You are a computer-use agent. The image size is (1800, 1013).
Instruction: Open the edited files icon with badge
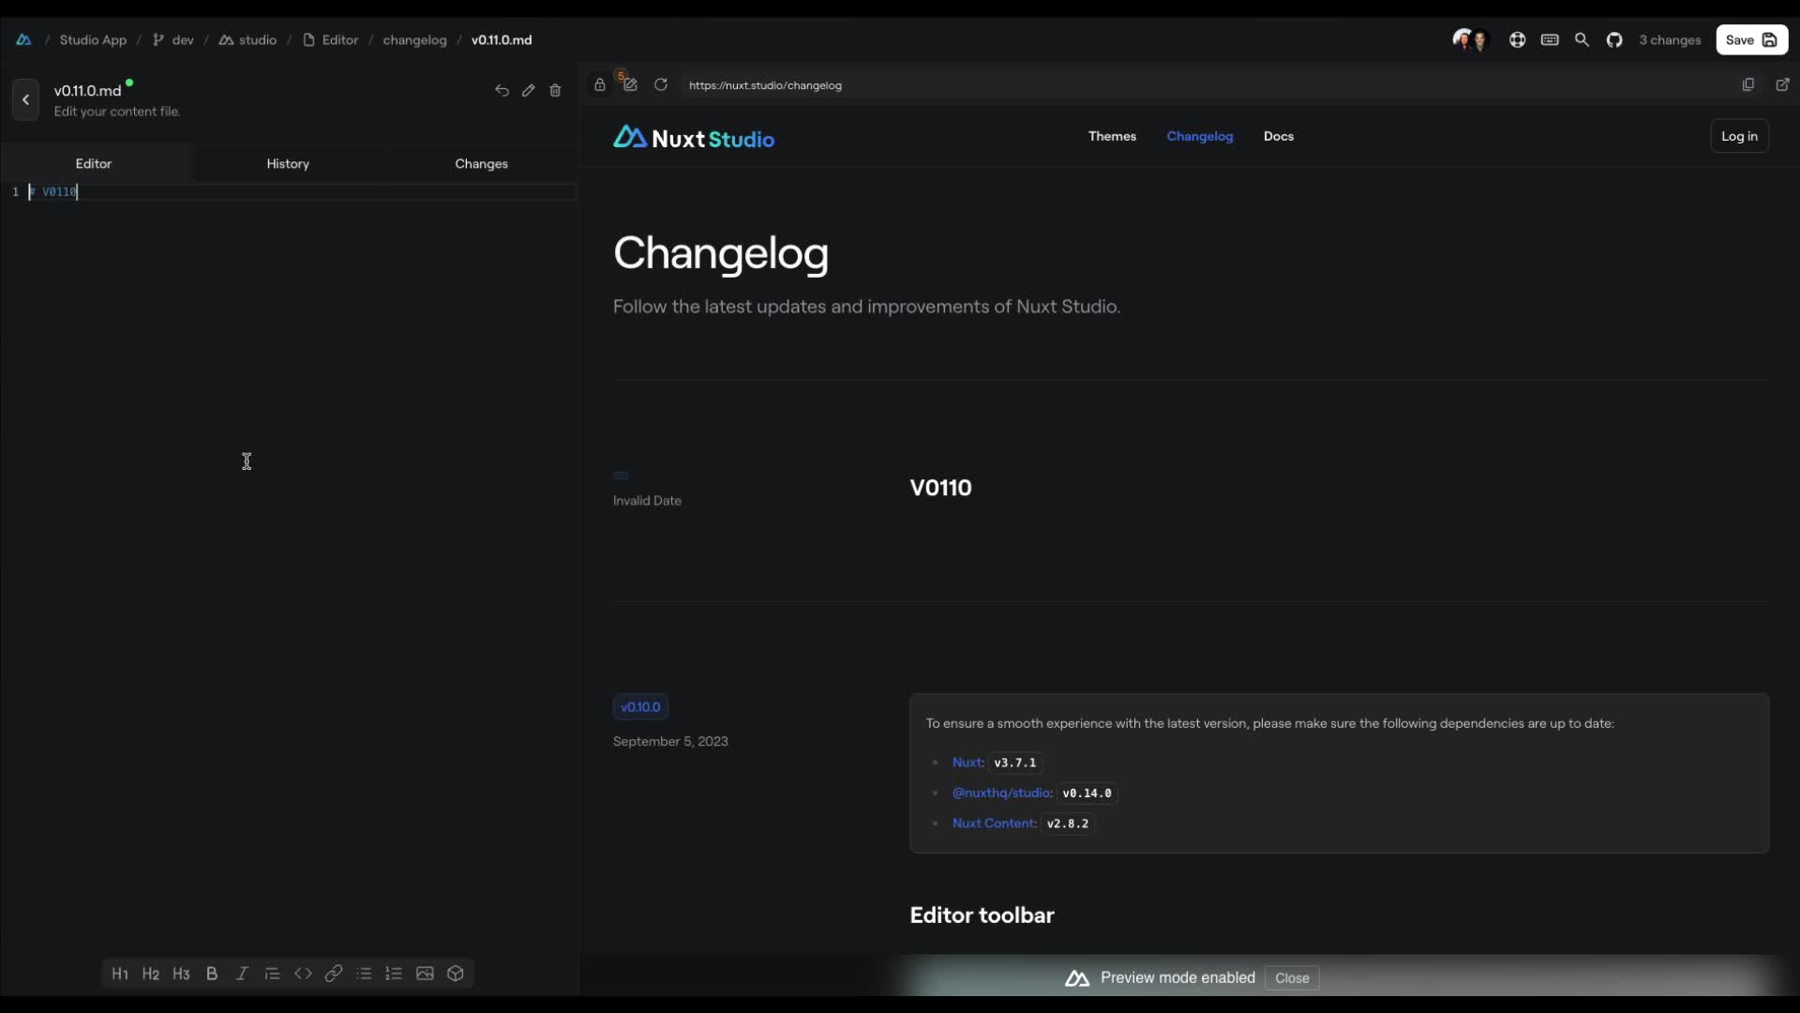[x=630, y=84]
